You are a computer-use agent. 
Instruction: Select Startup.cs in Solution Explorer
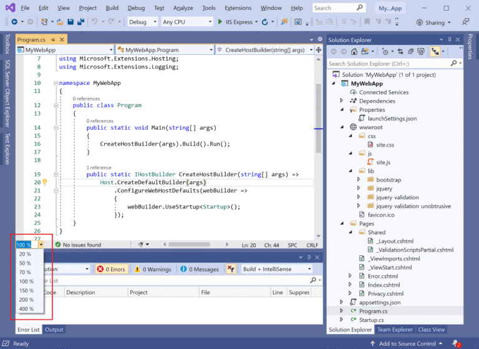(x=371, y=320)
